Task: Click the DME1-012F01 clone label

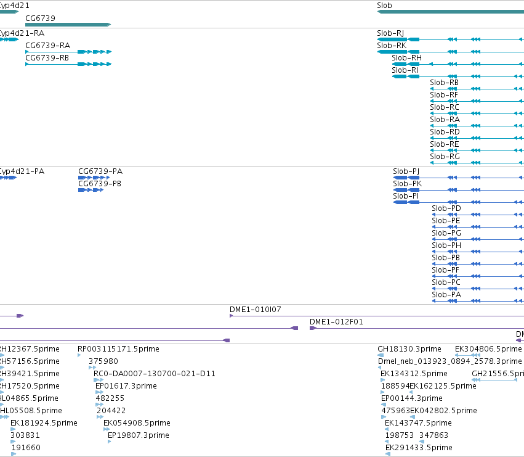Action: 336,322
